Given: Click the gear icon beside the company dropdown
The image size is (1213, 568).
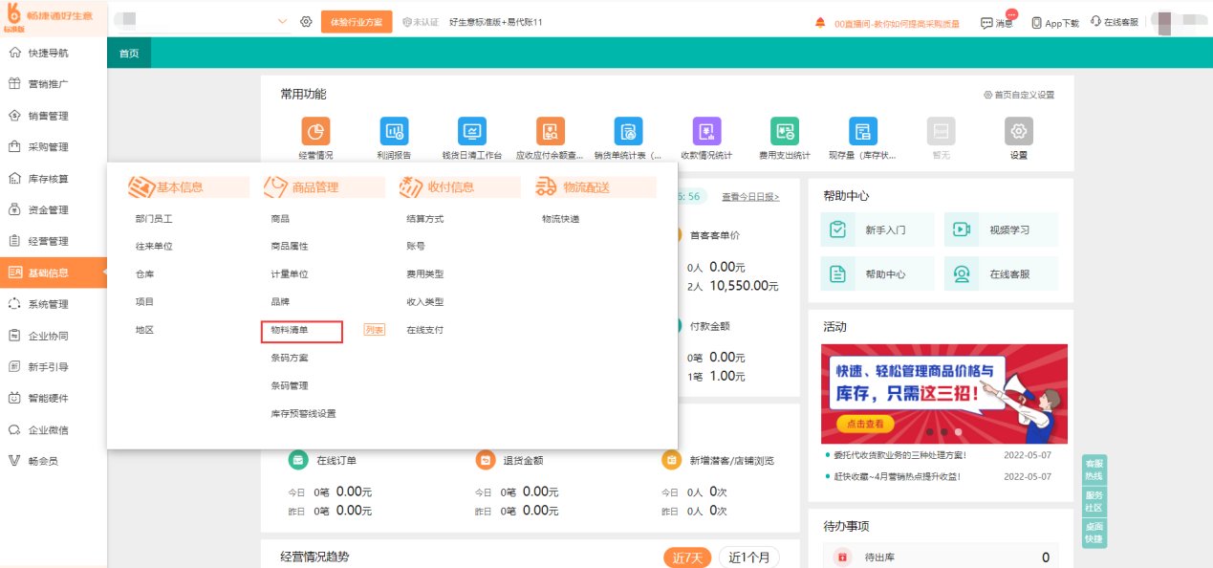Looking at the screenshot, I should (x=306, y=22).
